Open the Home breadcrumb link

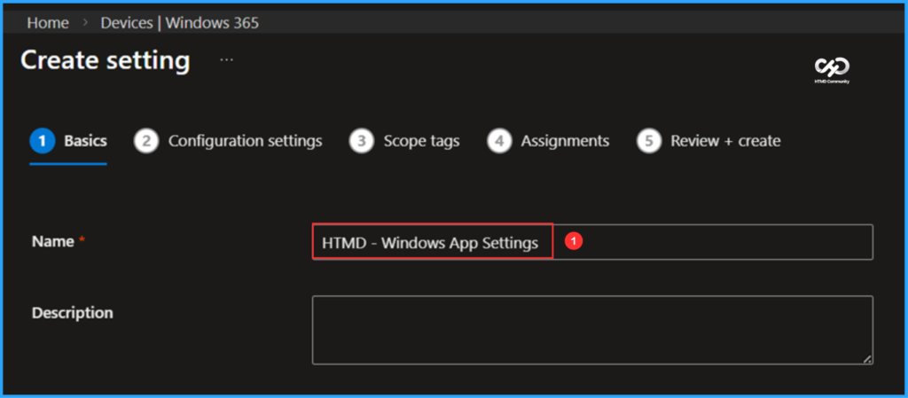[x=48, y=23]
